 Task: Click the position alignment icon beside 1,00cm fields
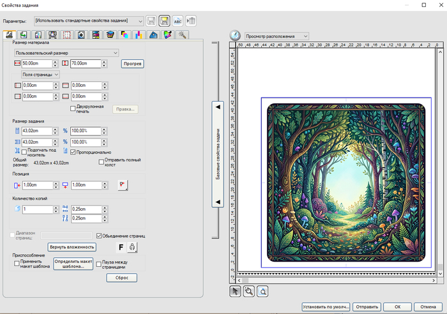[x=123, y=185]
